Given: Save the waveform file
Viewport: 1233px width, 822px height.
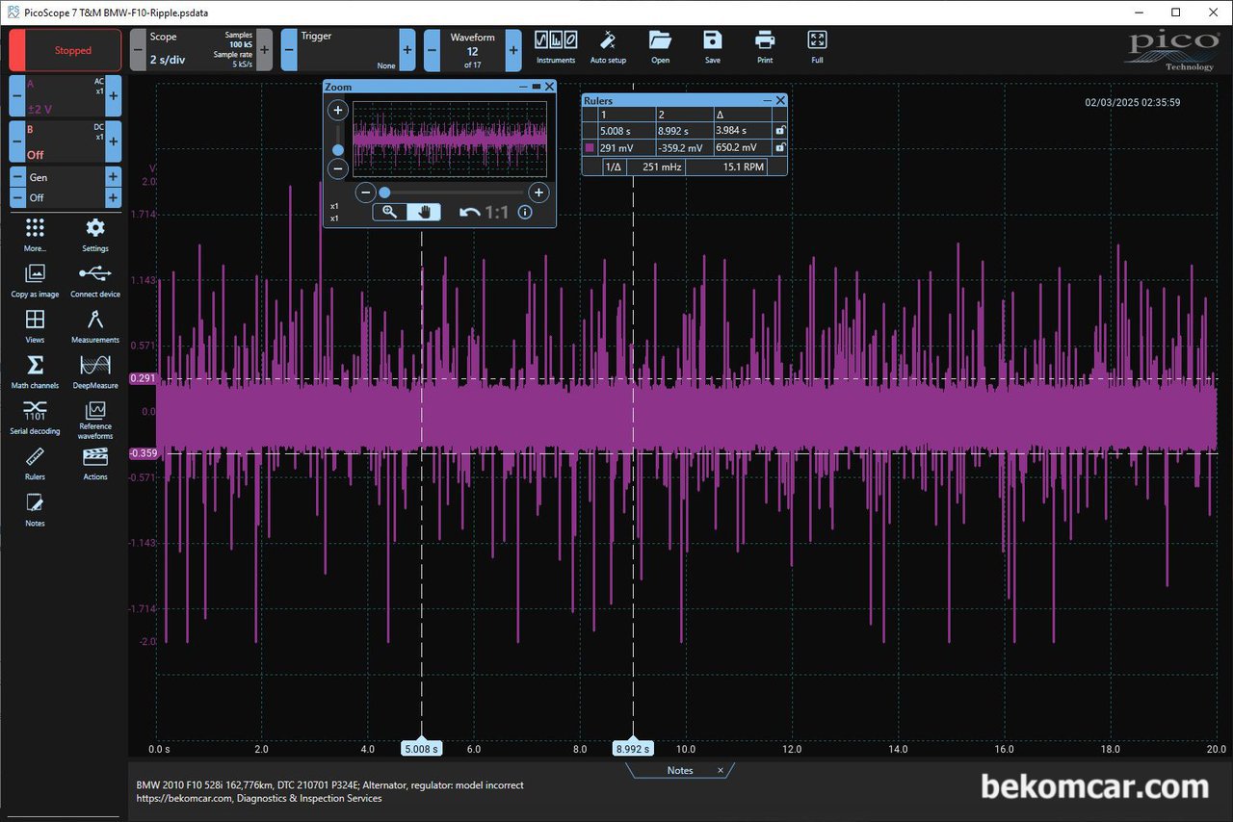Looking at the screenshot, I should click(712, 47).
